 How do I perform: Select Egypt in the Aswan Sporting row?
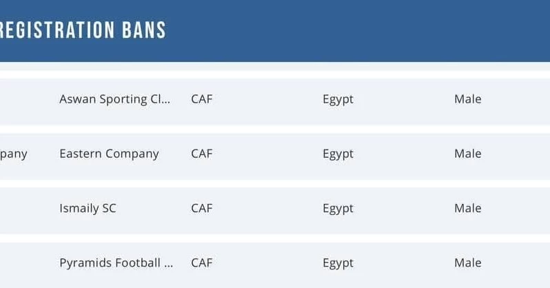(338, 99)
